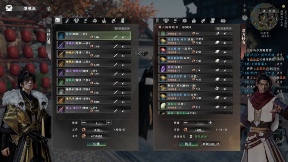Open the armor category in my inventory
This screenshot has width=288, height=162.
click(x=76, y=20)
